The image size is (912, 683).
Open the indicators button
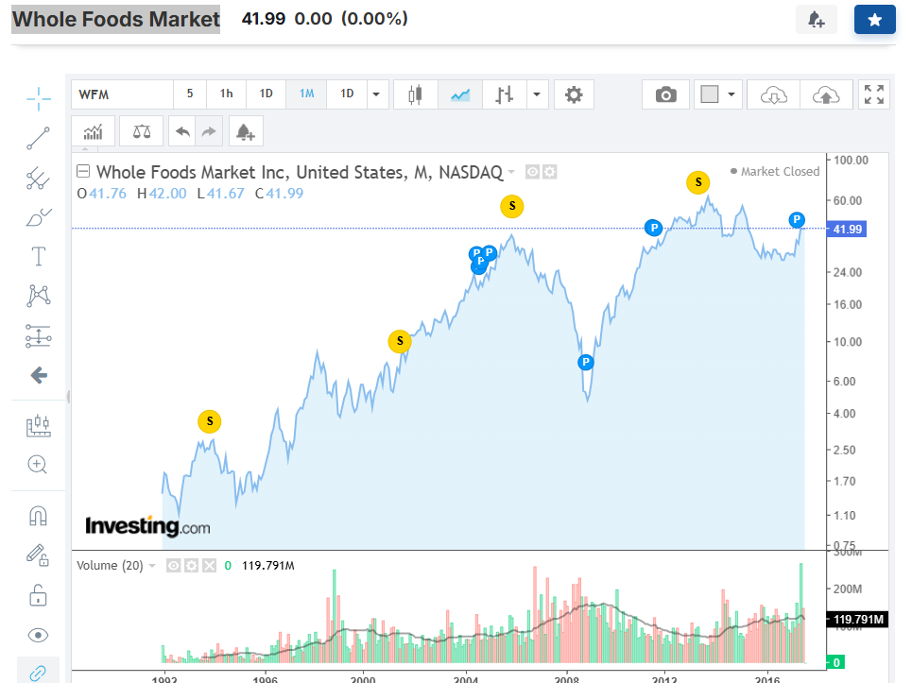tap(93, 132)
